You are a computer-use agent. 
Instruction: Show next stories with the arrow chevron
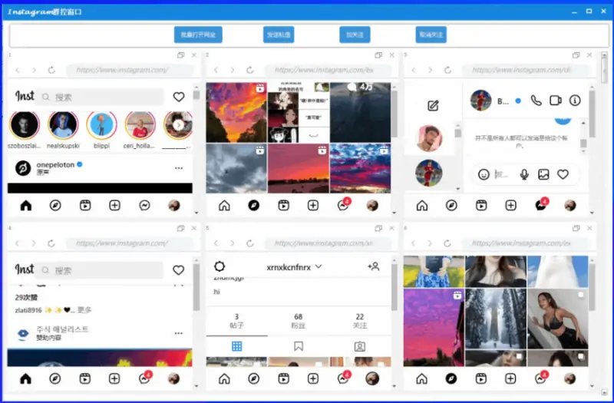(x=178, y=124)
